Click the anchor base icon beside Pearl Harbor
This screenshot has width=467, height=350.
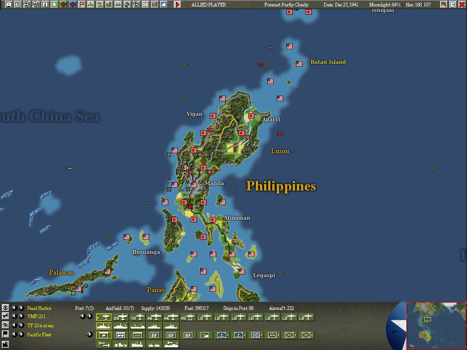pyautogui.click(x=5, y=308)
